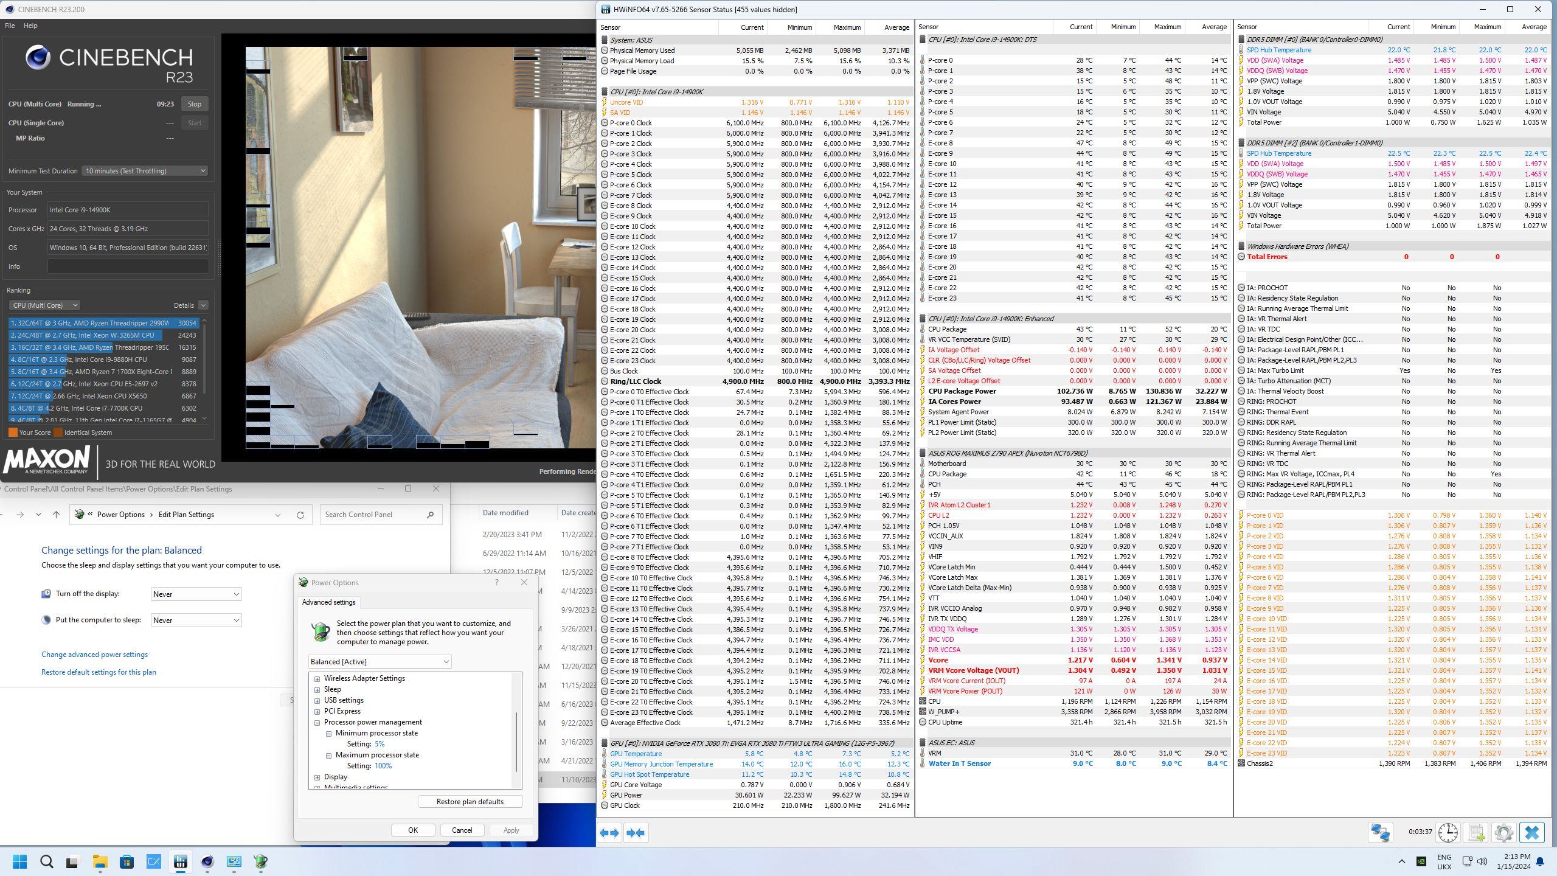Click Maximum processor state setting 100%
This screenshot has height=876, width=1557.
click(x=383, y=766)
